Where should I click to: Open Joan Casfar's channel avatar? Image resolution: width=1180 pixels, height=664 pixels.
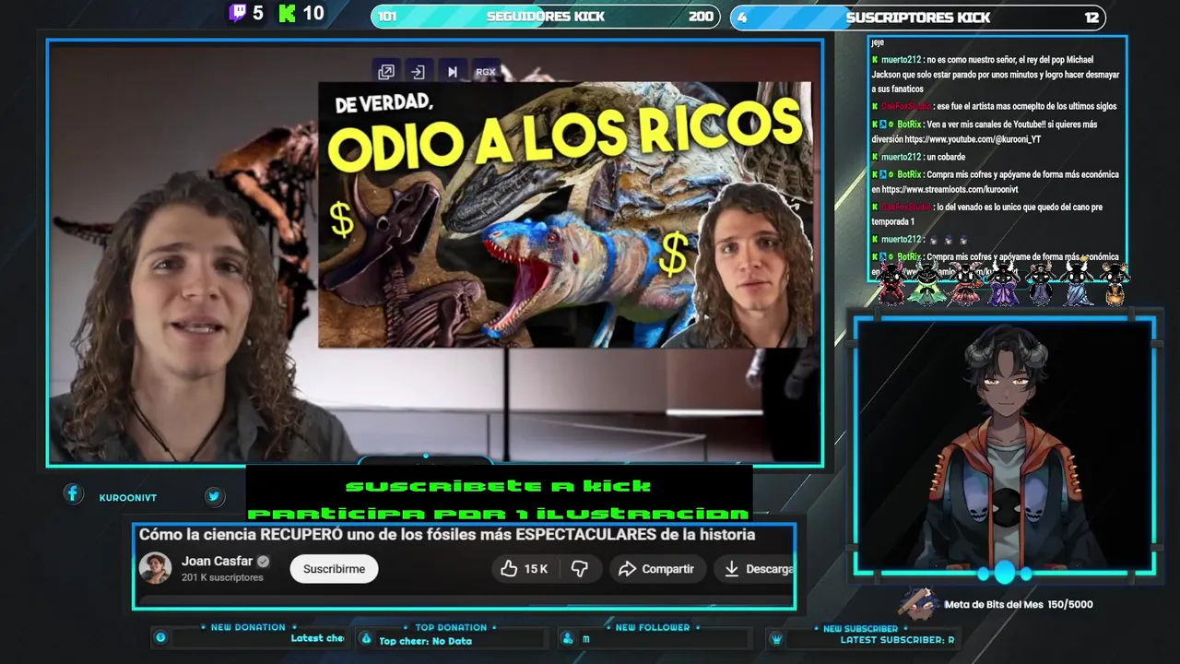tap(155, 568)
